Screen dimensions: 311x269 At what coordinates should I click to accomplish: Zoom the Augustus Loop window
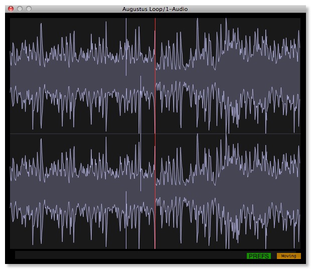[x=29, y=9]
